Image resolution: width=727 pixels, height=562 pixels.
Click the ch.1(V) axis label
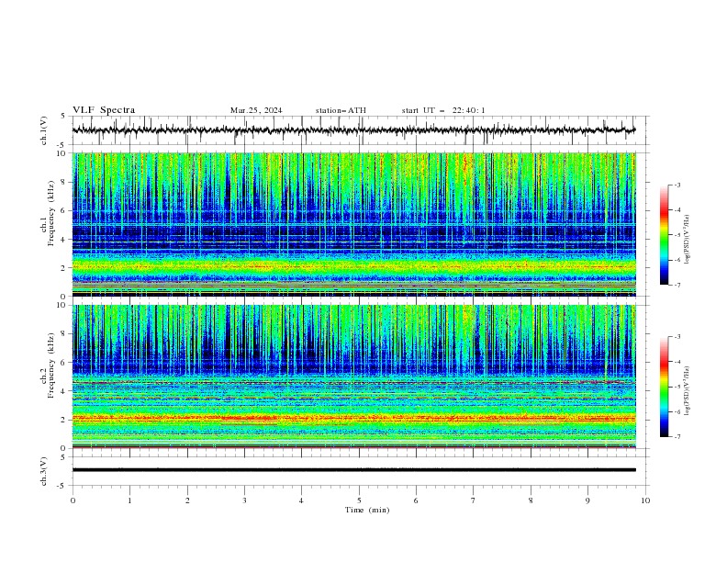(44, 130)
